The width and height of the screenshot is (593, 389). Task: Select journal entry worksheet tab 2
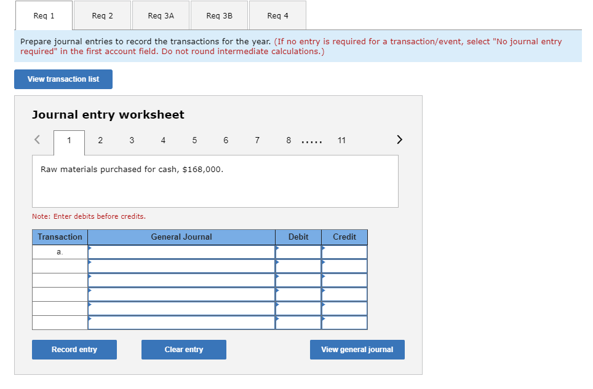point(100,141)
